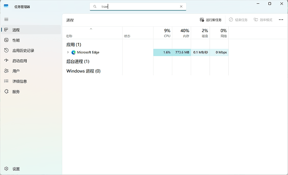288x175 pixels.
Task: Click the search magnifier icon
Action: [95, 7]
